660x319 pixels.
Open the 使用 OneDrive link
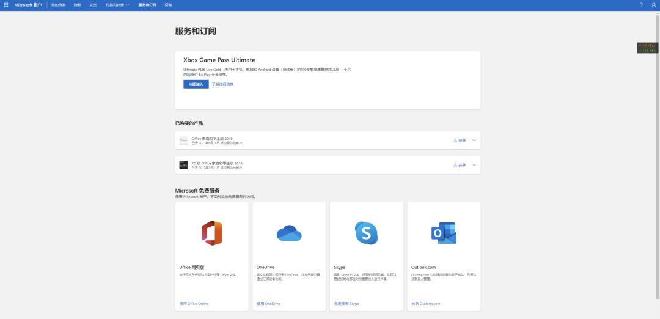[x=268, y=304]
